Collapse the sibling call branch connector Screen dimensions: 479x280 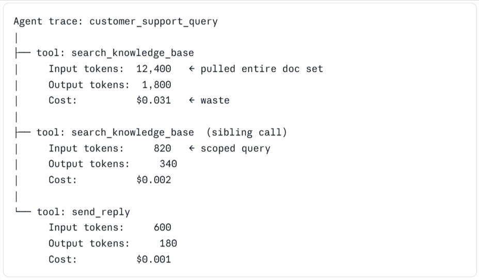coord(23,133)
